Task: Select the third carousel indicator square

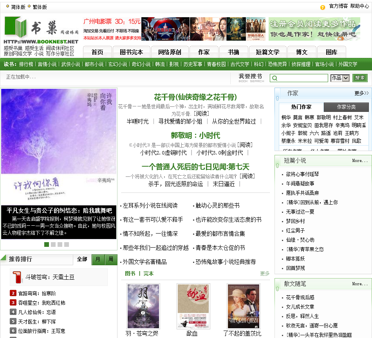Action: [x=60, y=245]
